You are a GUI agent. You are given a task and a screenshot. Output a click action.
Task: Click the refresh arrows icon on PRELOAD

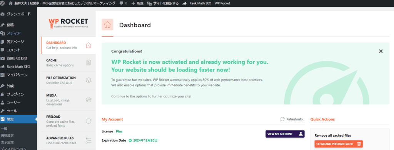click(88, 121)
